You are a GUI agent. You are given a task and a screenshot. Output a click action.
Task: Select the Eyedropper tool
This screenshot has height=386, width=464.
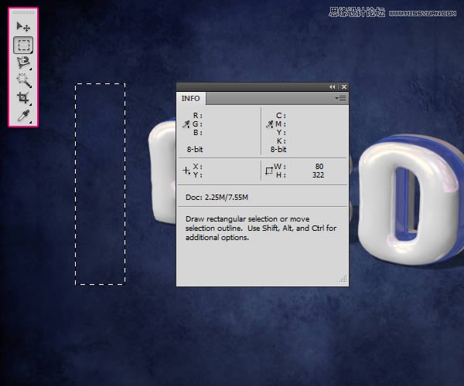tap(23, 116)
